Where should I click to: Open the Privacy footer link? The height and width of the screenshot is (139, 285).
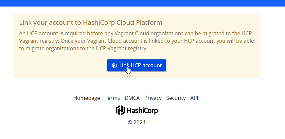[x=153, y=98]
